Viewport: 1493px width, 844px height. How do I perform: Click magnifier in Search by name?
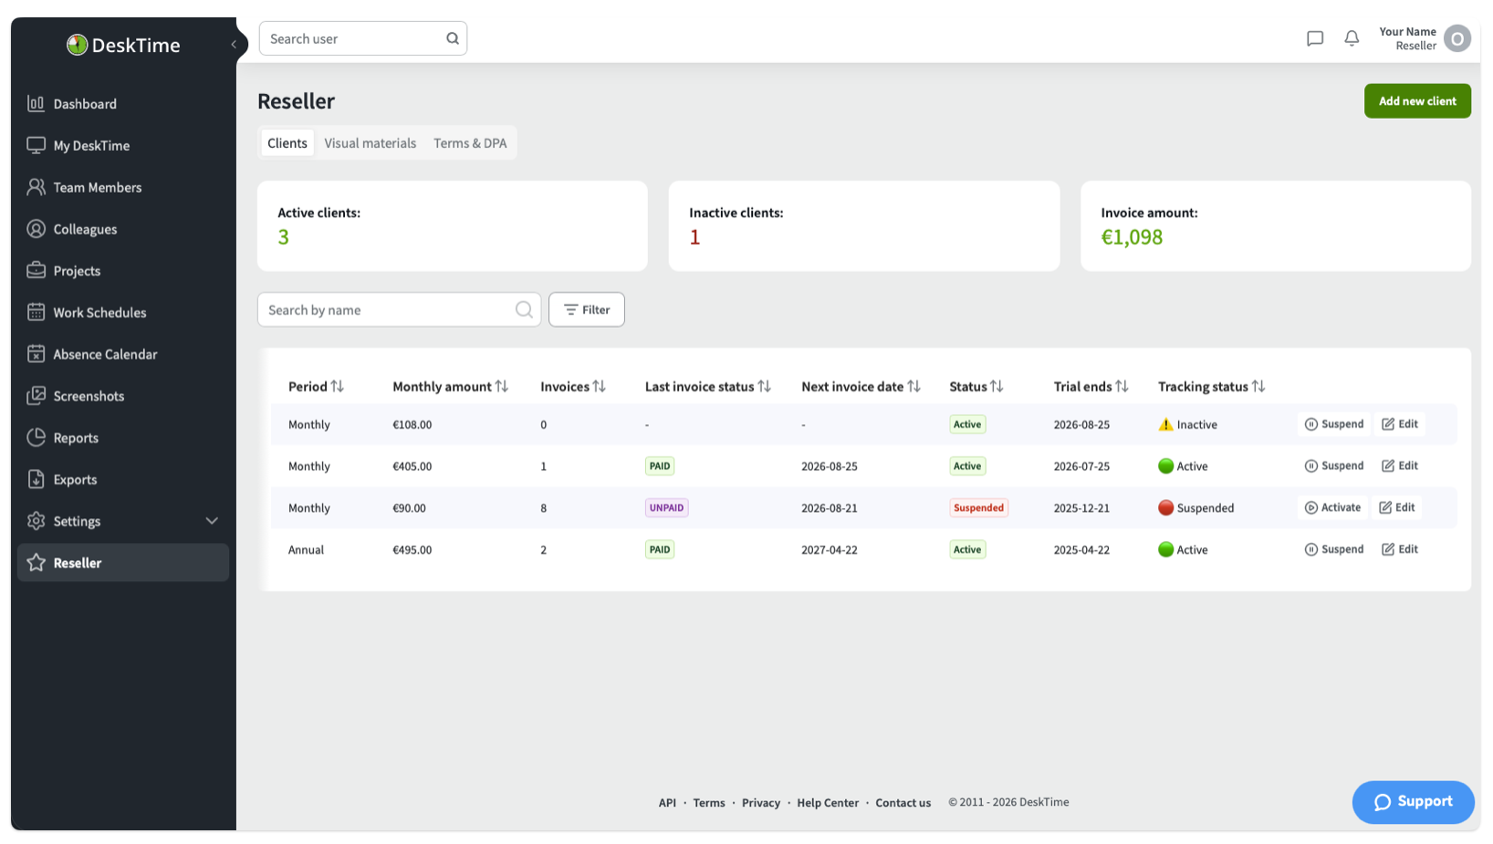pyautogui.click(x=524, y=309)
